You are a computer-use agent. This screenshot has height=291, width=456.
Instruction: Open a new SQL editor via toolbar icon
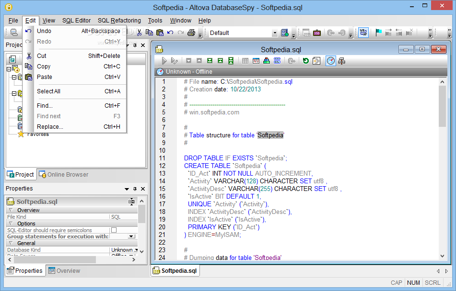(x=306, y=33)
